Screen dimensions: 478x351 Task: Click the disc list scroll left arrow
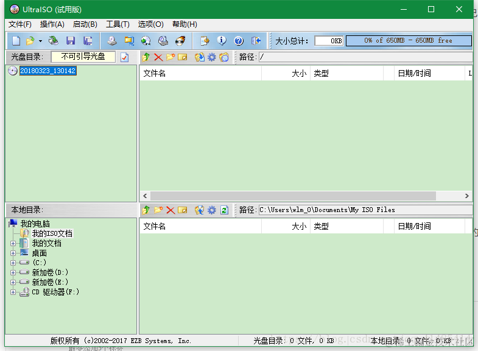(x=145, y=196)
